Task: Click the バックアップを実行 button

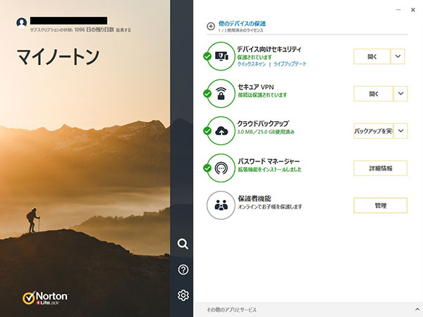Action: 374,131
